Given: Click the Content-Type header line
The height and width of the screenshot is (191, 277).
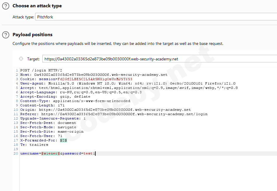Looking at the screenshot, I should pyautogui.click(x=75, y=101).
